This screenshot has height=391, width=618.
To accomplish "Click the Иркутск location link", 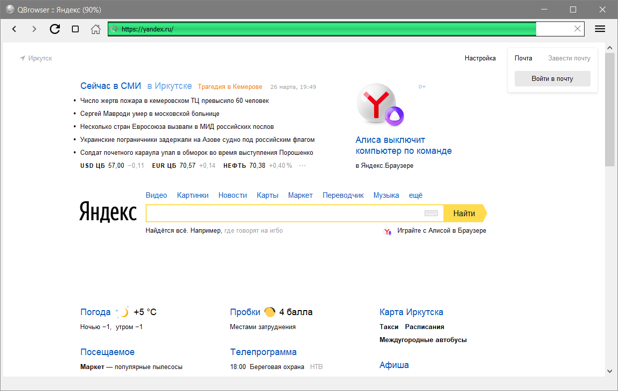I will pos(40,58).
